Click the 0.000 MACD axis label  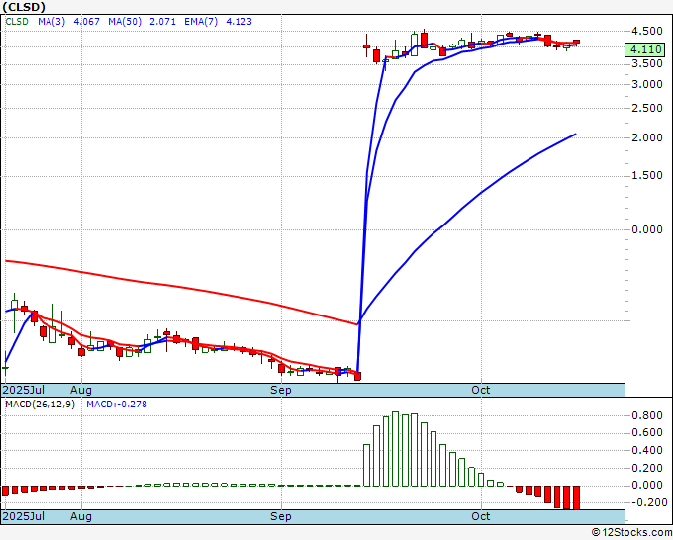pos(647,485)
